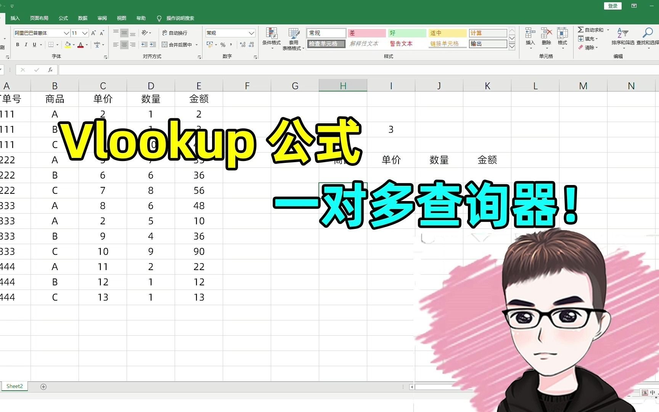This screenshot has height=412, width=659.
Task: Switch to the 数据 ribbon tab
Action: [82, 18]
